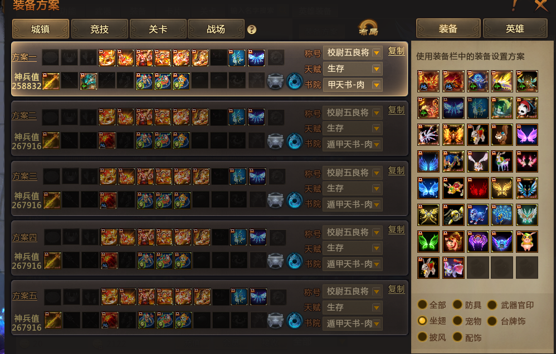This screenshot has width=556, height=354.
Task: Choose the red demon wings icon
Action: pyautogui.click(x=477, y=188)
